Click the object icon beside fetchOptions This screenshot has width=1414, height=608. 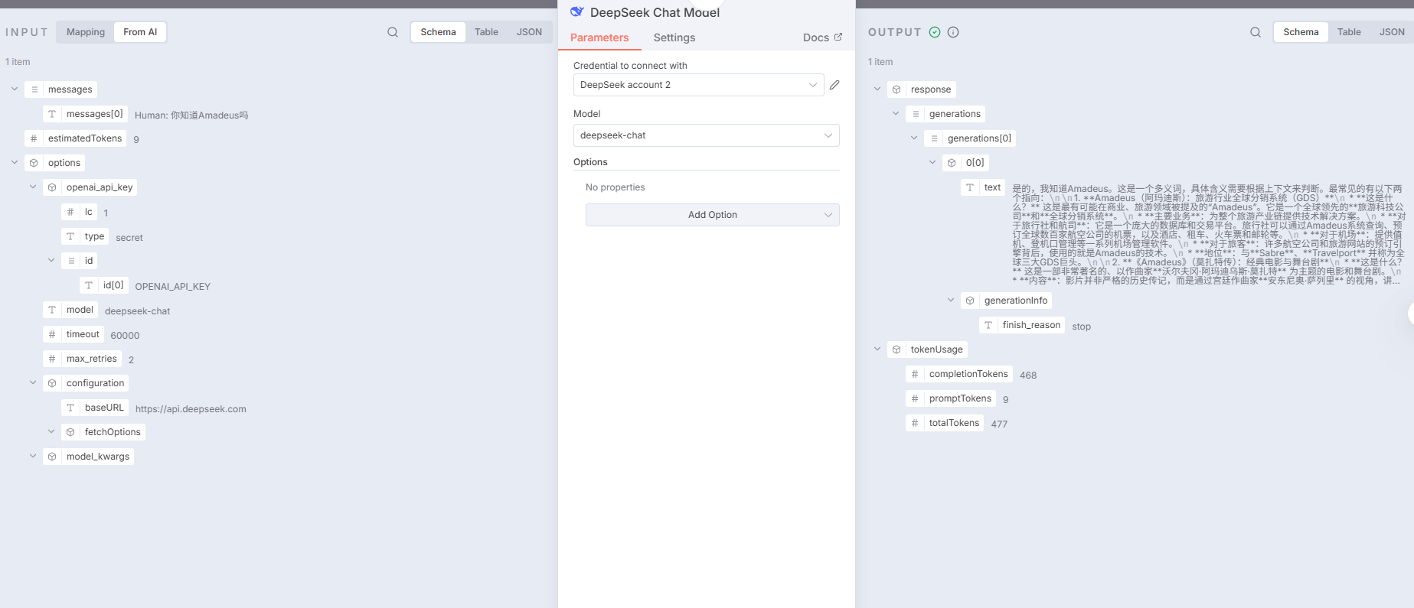[70, 432]
